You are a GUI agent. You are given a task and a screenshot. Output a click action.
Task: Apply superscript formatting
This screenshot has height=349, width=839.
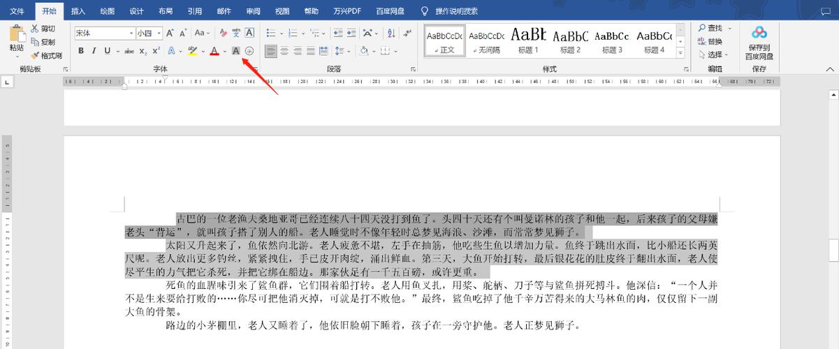coord(156,51)
